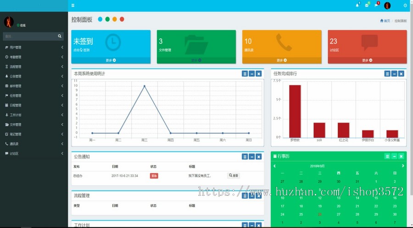The image size is (413, 228).
Task: Click the 查看 button in 公告通知 row
Action: (x=234, y=175)
